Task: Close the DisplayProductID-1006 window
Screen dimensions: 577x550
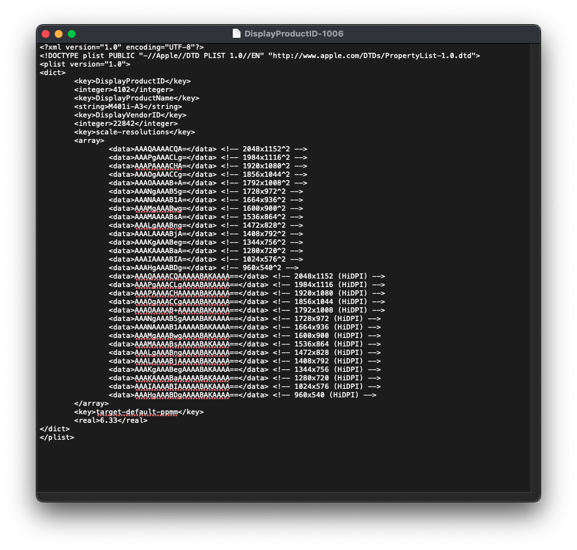Action: click(46, 34)
